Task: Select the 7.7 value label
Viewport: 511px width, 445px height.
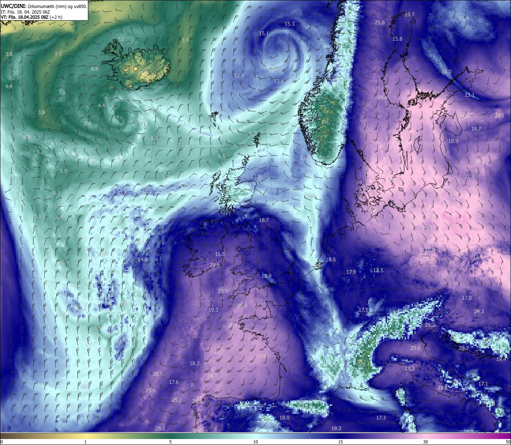Action: 16,73
